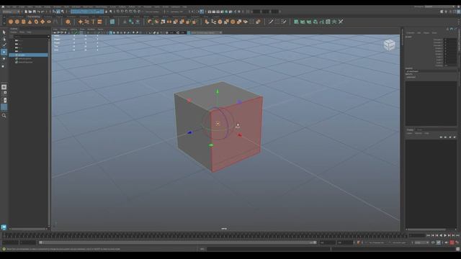Open the viewport Shading menu
This screenshot has width=461, height=259.
(x=63, y=29)
